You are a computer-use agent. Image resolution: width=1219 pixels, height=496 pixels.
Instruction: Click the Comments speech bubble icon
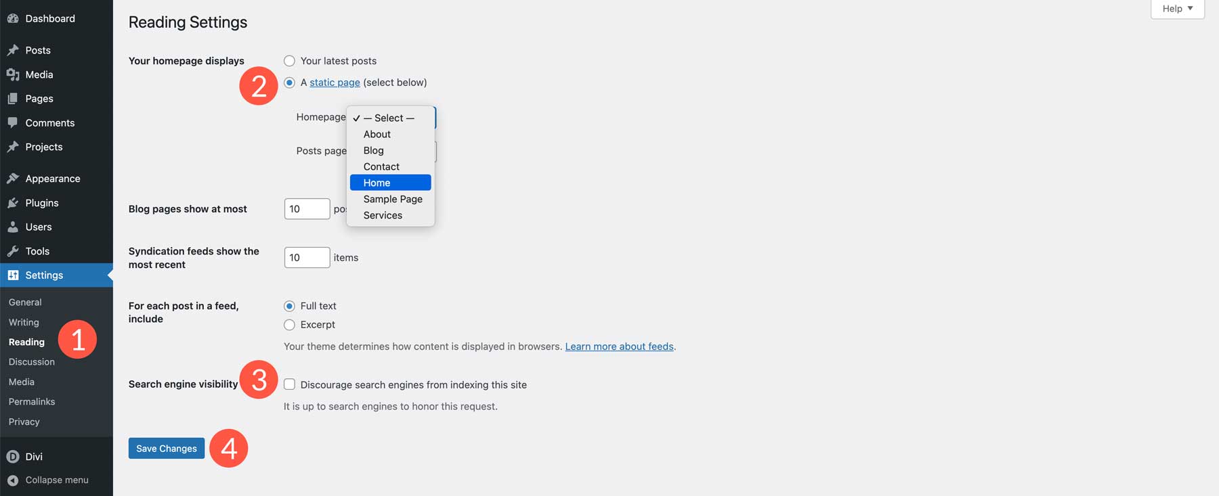coord(13,123)
